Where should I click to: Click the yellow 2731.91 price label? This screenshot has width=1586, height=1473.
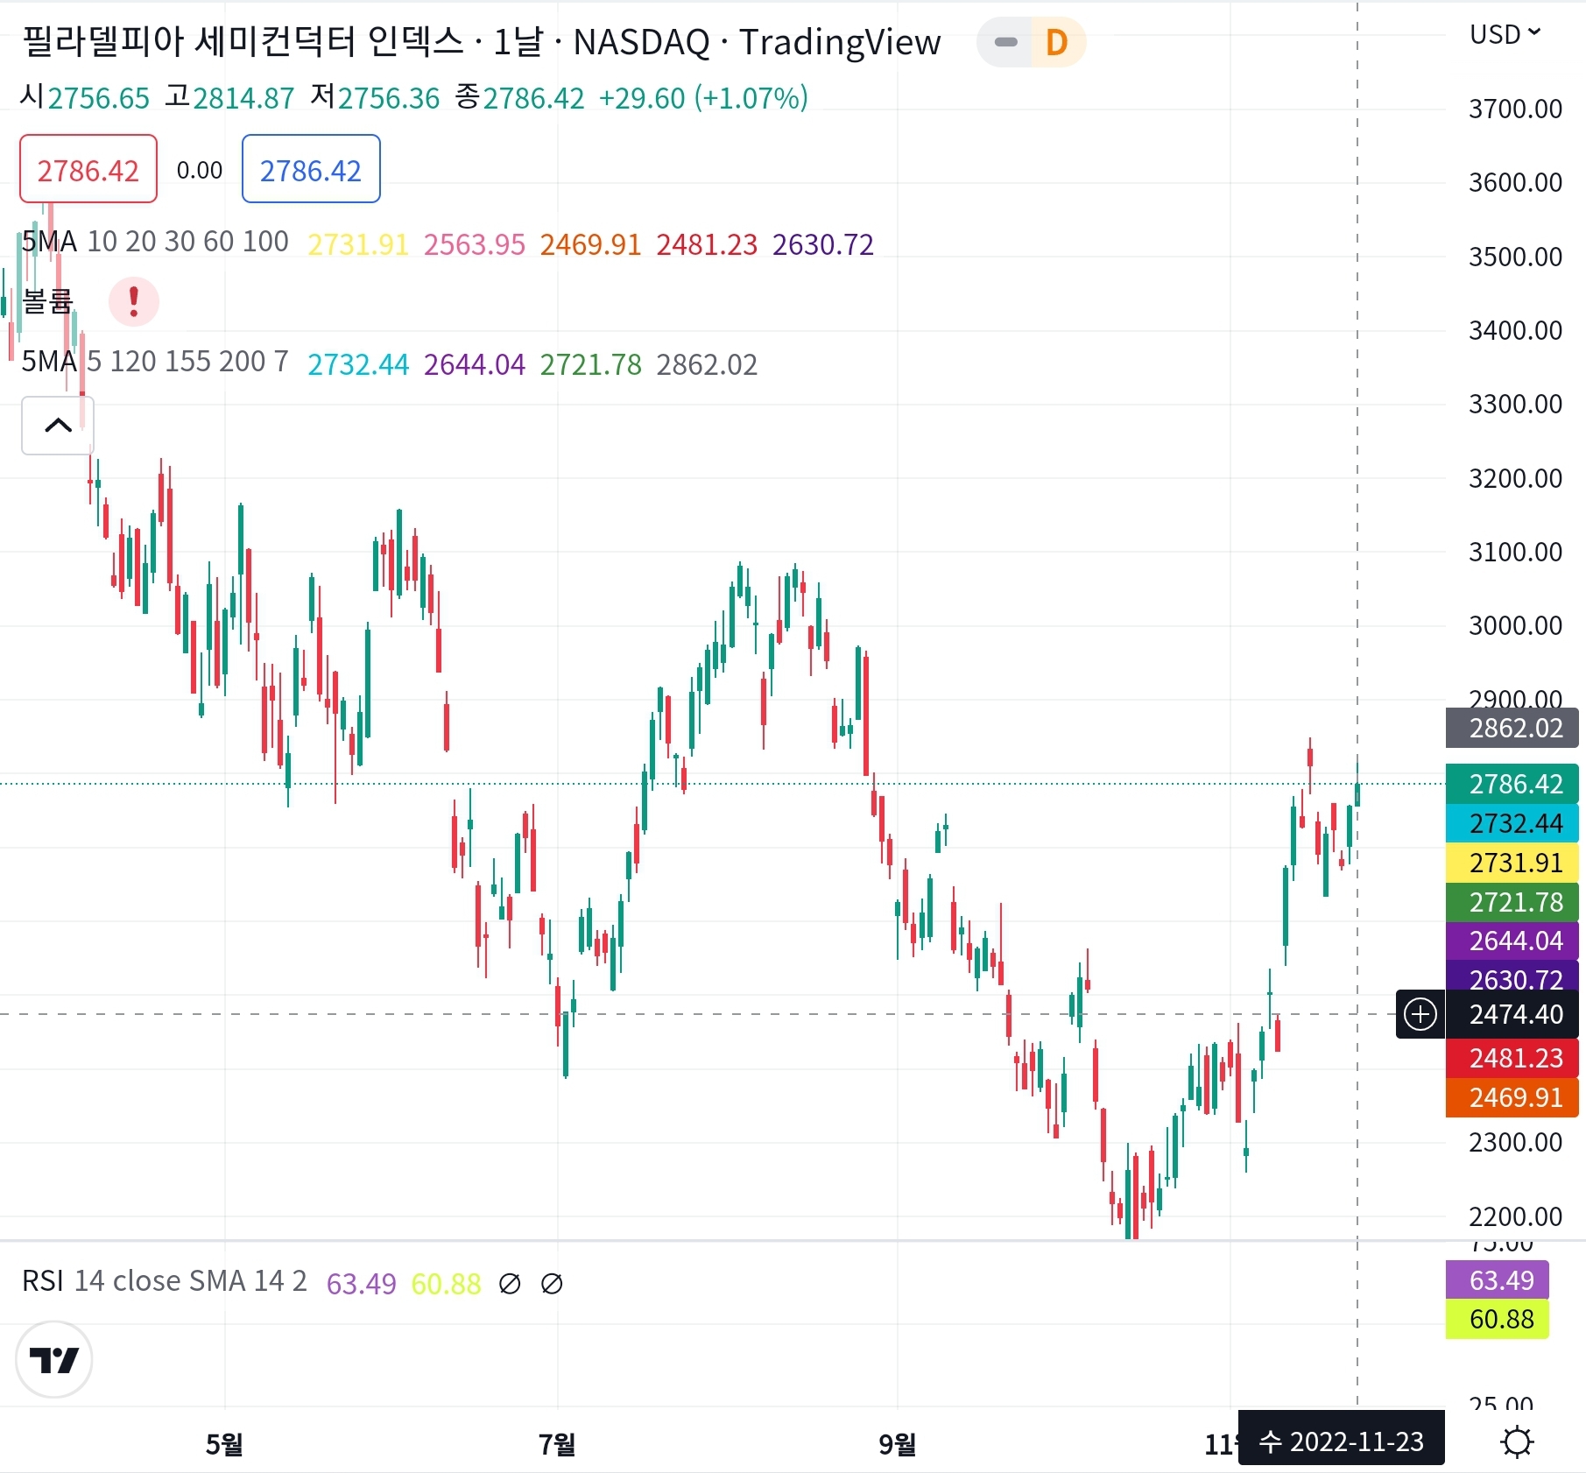pos(1512,863)
